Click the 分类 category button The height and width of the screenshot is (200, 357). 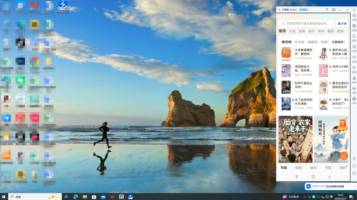342,23
